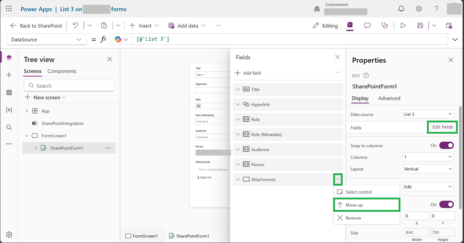
Task: Open the Variables icon in sidebar
Action: coord(9,110)
